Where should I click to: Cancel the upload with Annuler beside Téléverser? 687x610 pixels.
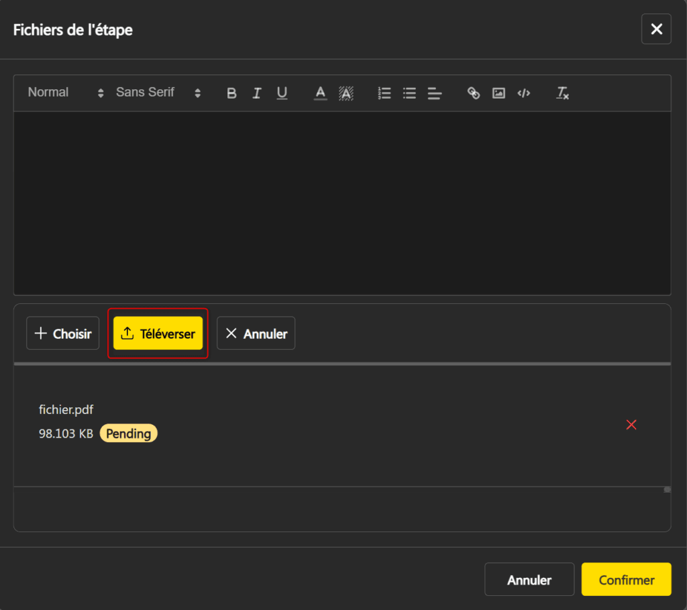[256, 334]
